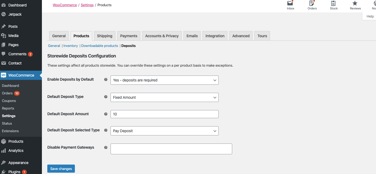The height and width of the screenshot is (174, 376).
Task: Click help icon next to Default Deposit Type
Action: point(106,97)
